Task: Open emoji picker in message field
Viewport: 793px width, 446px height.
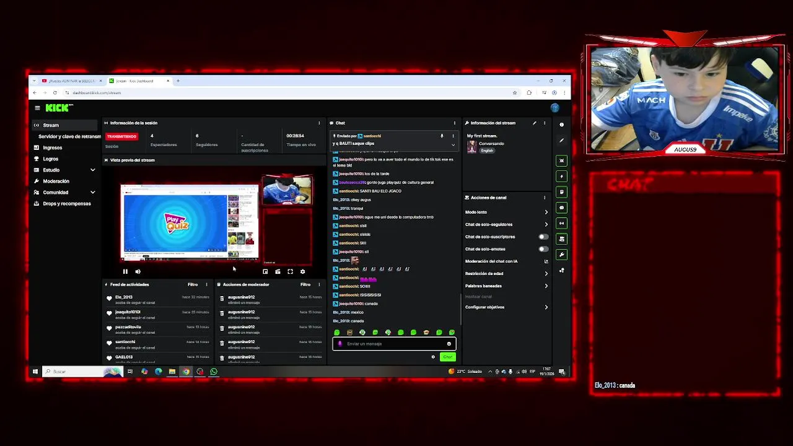Action: point(449,344)
